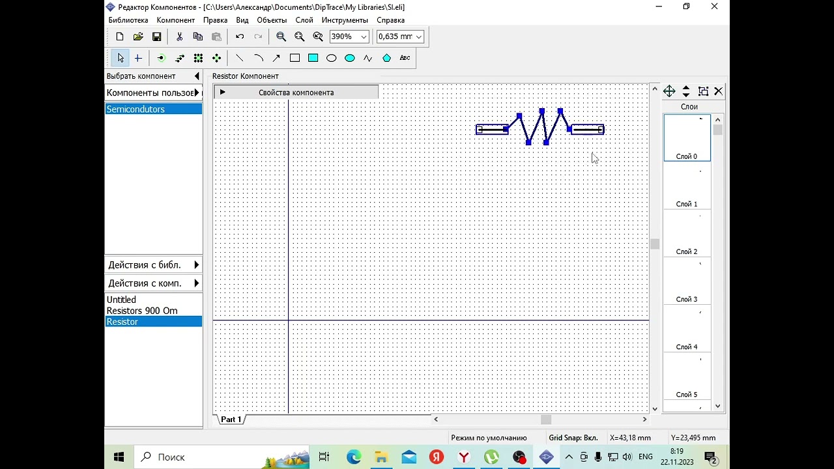Undo the last action
Image resolution: width=834 pixels, height=469 pixels.
pos(240,37)
